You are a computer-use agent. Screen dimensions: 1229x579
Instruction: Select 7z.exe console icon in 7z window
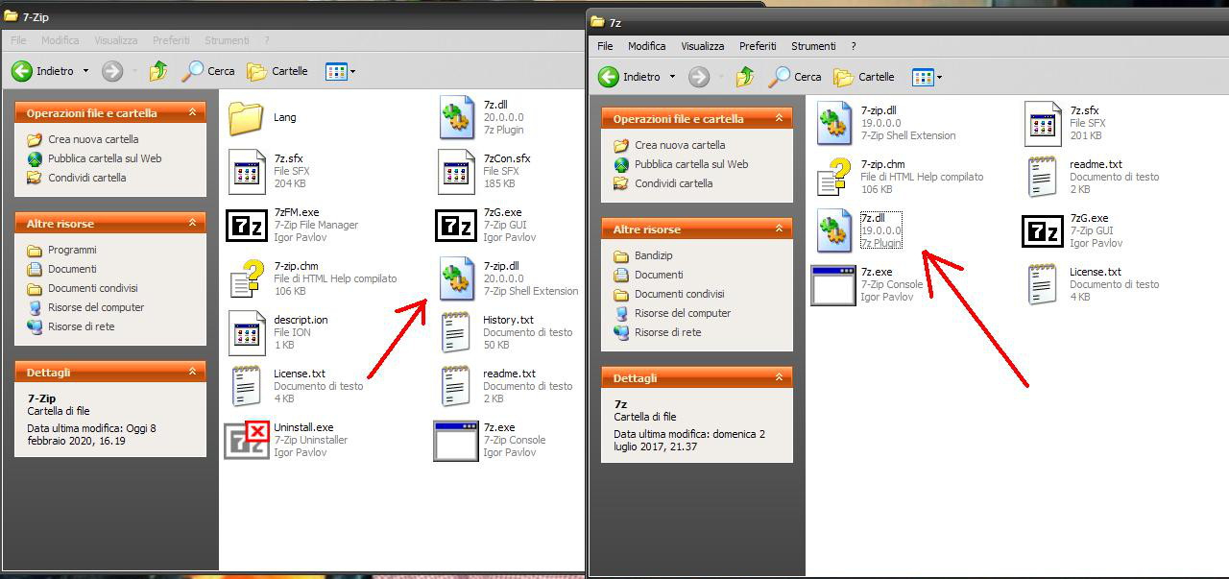coord(833,285)
